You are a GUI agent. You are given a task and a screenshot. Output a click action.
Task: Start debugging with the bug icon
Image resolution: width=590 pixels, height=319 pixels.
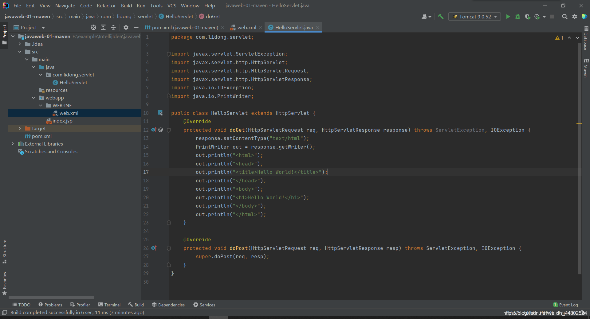[518, 17]
